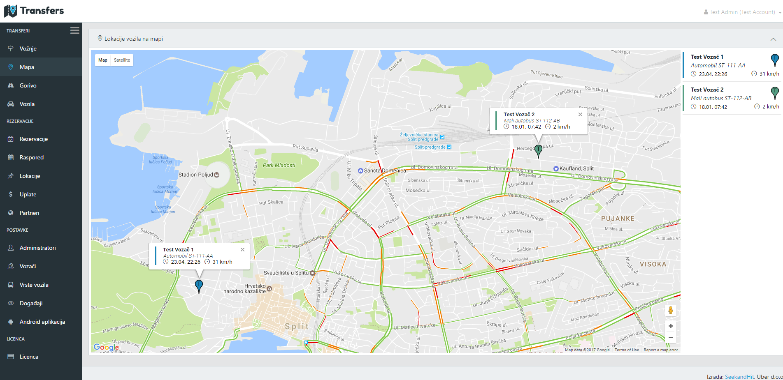Click the Transfers logo icon
The height and width of the screenshot is (380, 783).
pyautogui.click(x=11, y=11)
